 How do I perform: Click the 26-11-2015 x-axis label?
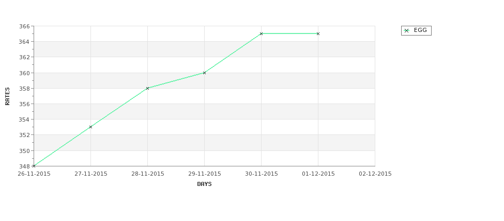[x=34, y=174]
